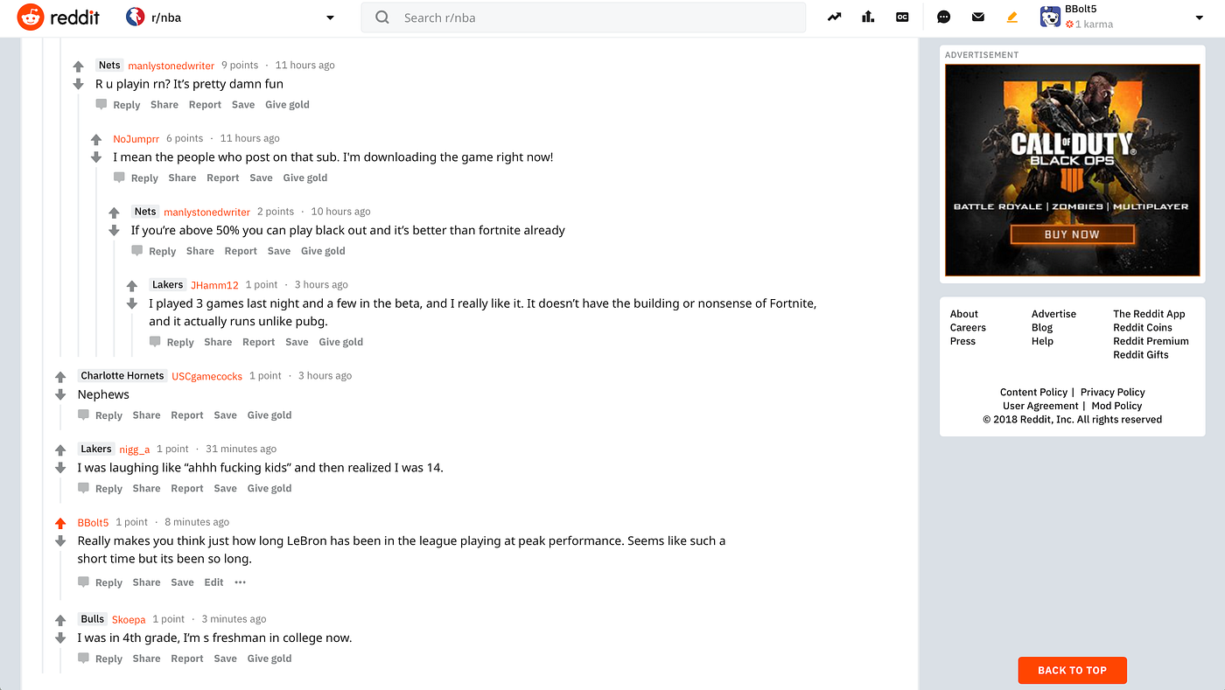1225x690 pixels.
Task: Open the chat bubble icon in header
Action: (x=944, y=17)
